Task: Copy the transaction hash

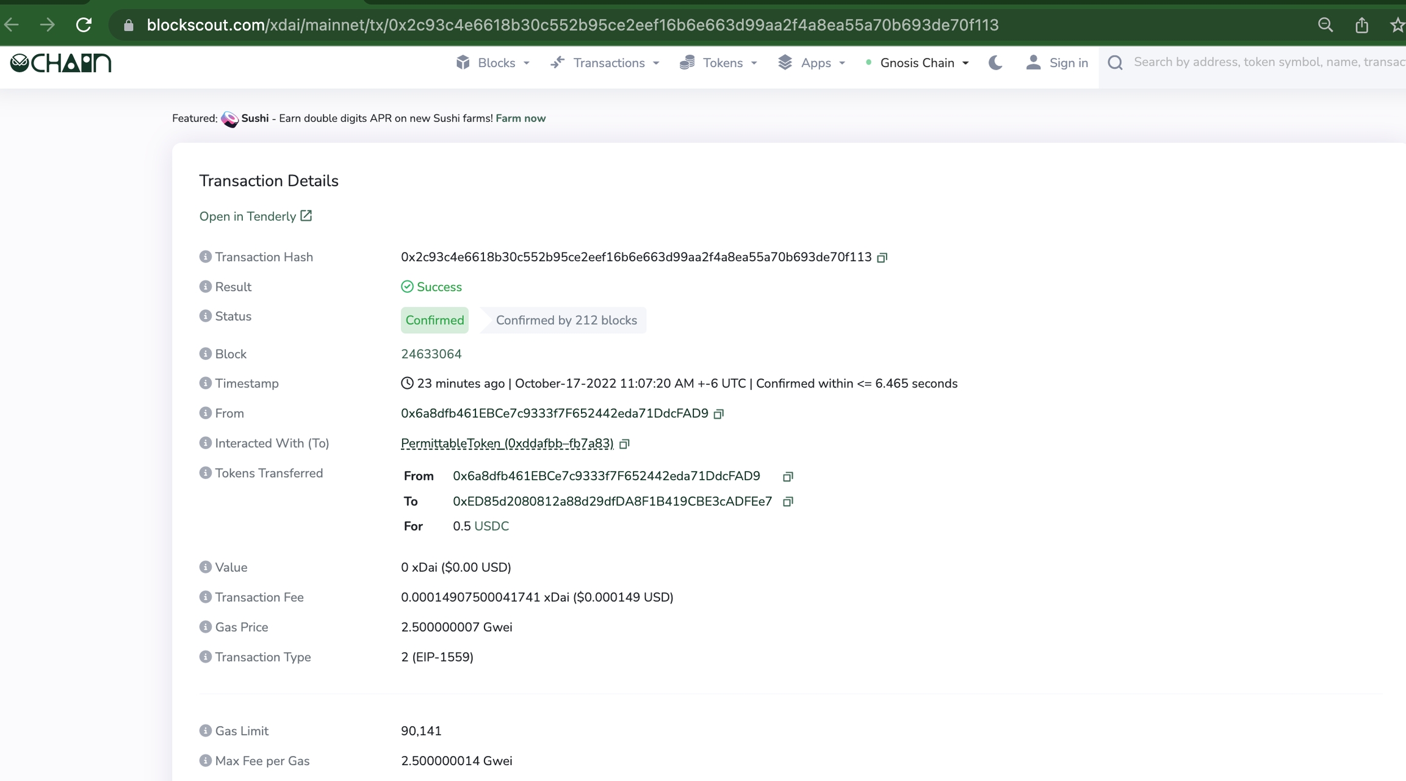Action: 882,257
